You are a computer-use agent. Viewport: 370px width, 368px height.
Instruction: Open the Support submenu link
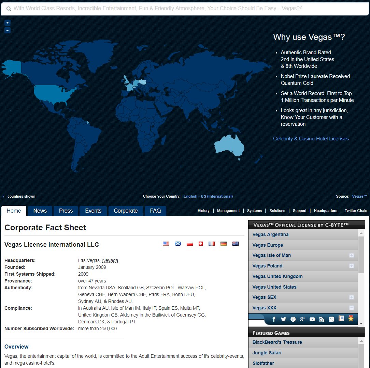coord(300,211)
